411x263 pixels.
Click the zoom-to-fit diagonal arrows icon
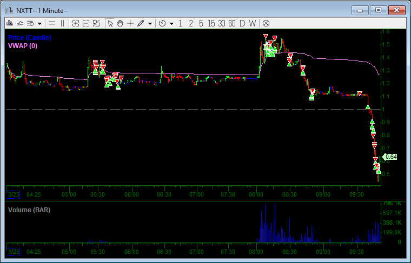tap(96, 24)
